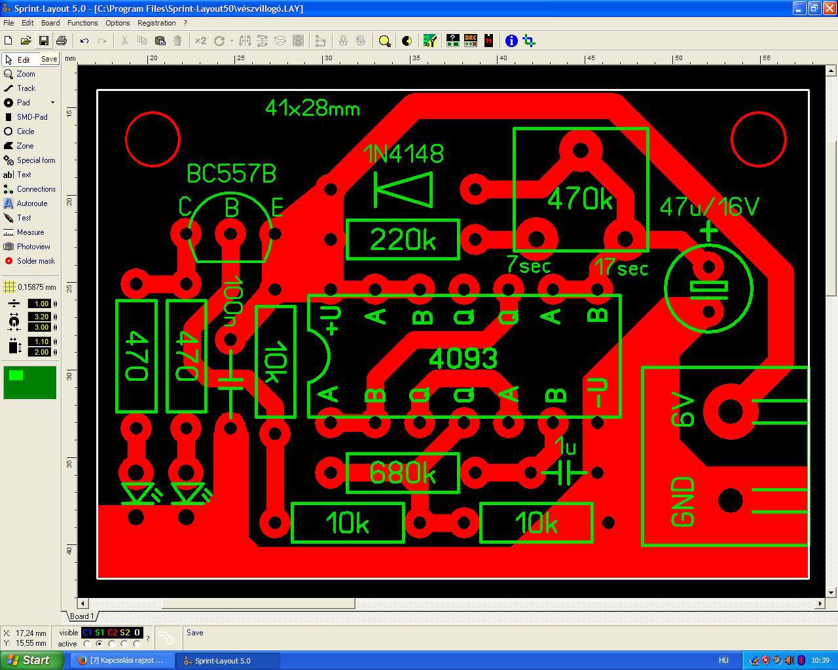
Task: Click the crop/auto-capture toolbar icon
Action: [x=529, y=41]
